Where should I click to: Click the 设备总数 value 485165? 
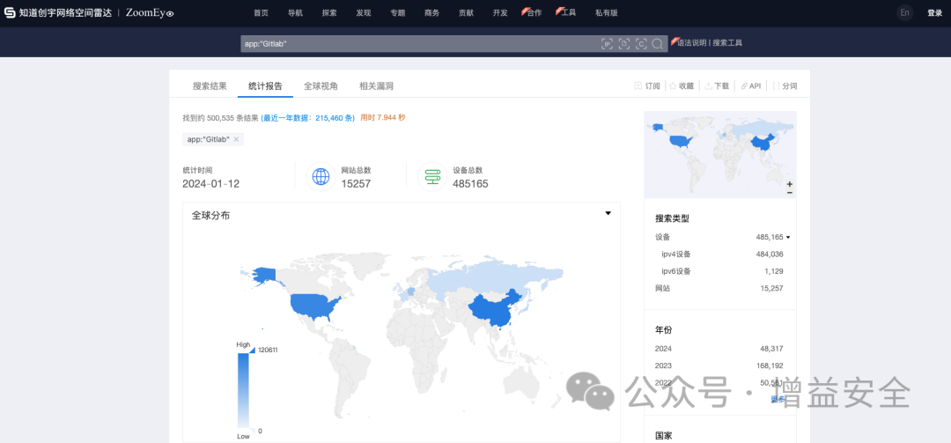(470, 184)
